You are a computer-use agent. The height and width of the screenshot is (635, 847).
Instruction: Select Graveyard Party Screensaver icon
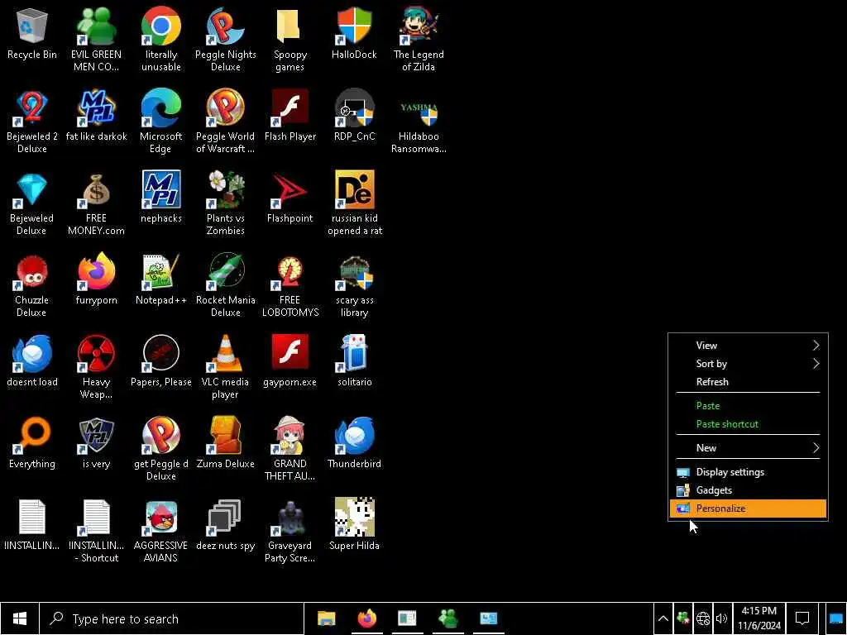click(x=290, y=532)
